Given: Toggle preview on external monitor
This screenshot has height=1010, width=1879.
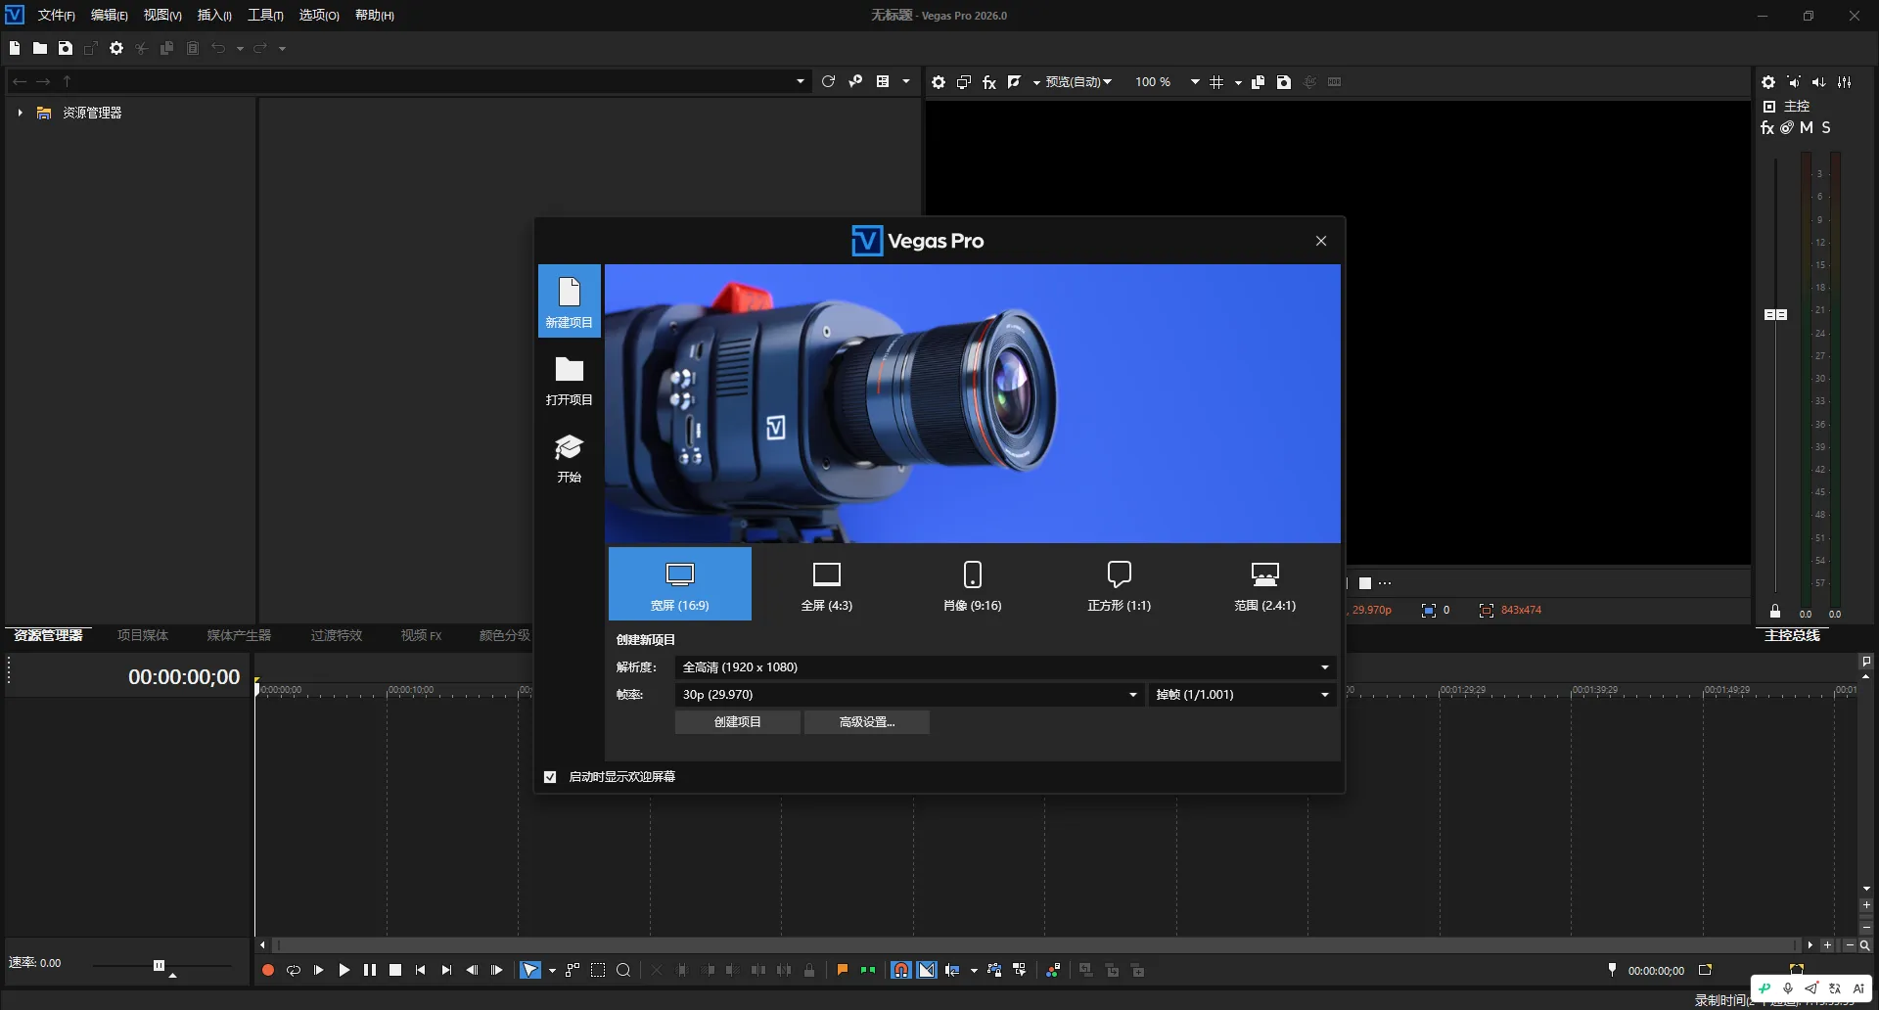Looking at the screenshot, I should point(964,82).
